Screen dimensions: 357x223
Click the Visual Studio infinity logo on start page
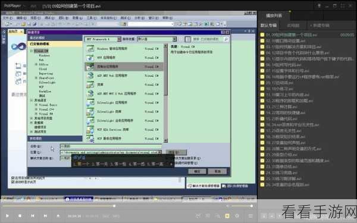(18, 46)
